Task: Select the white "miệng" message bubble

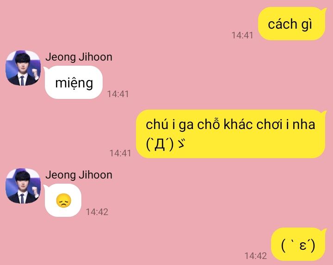Action: pyautogui.click(x=74, y=82)
